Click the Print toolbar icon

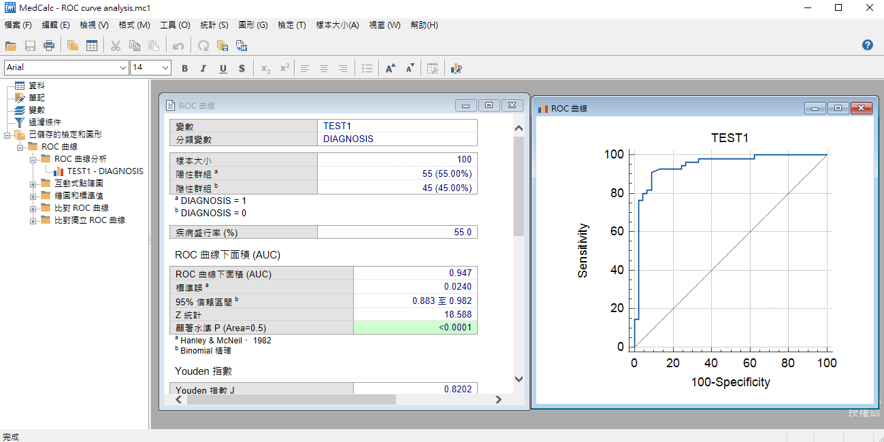[49, 46]
